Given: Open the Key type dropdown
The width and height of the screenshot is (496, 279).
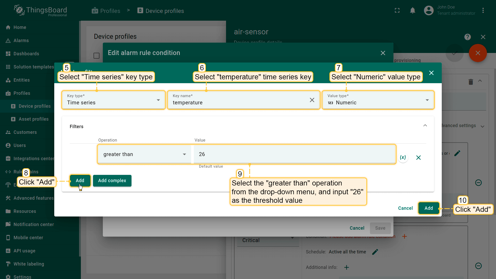Looking at the screenshot, I should click(114, 100).
